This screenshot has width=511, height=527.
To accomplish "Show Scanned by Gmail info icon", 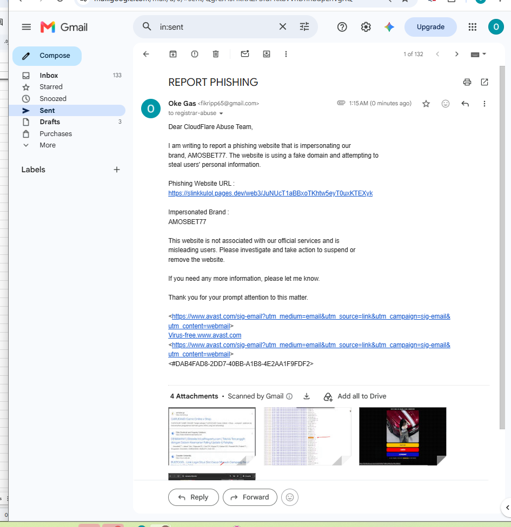I will point(289,396).
